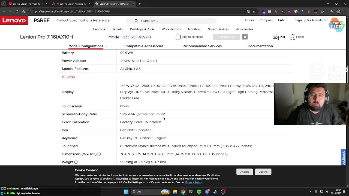349x196 pixels.
Task: Click the Model: 83F5004WPB text
Action: click(130, 37)
